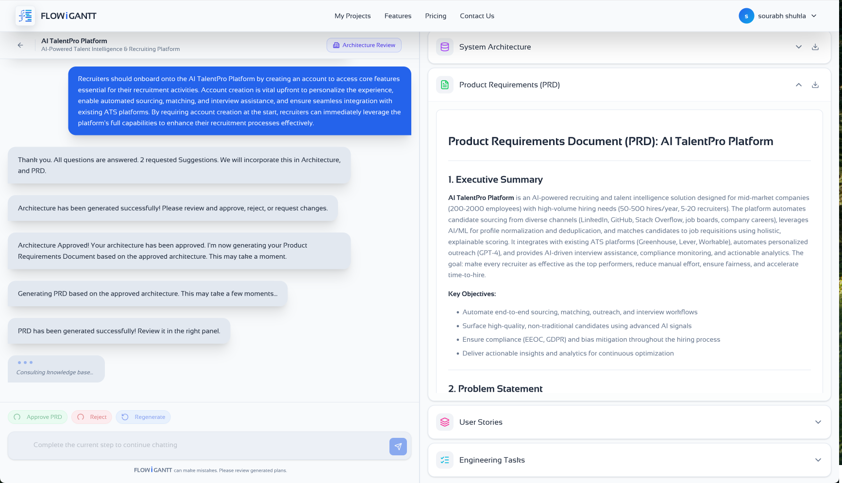This screenshot has height=483, width=842.
Task: Expand the Engineering Tasks section
Action: (818, 460)
